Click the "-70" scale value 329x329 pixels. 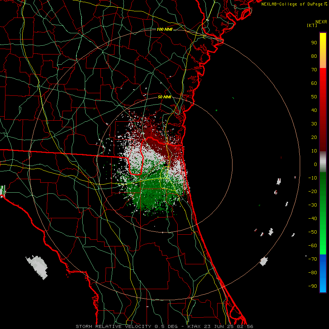pos(313,259)
